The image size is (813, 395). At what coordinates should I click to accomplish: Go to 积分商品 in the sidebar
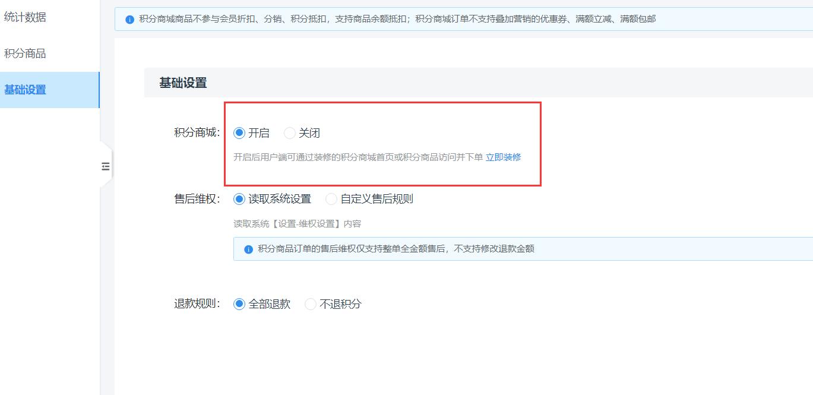(x=25, y=53)
